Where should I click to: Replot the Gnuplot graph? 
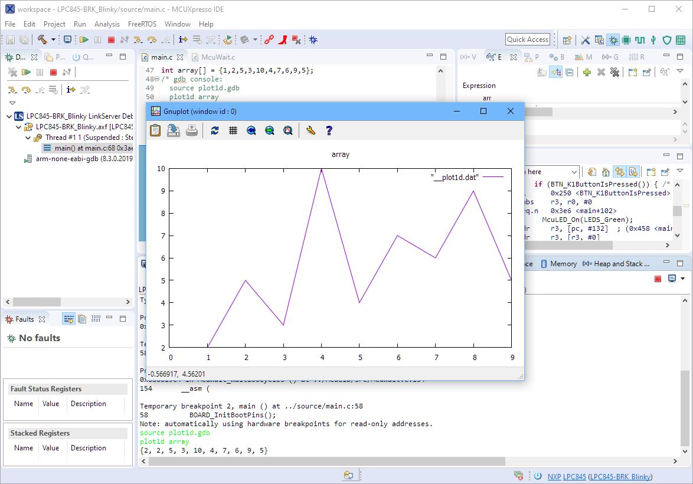tap(215, 130)
